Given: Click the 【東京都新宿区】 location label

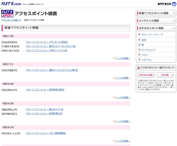Looking at the screenshot, I should click(x=9, y=114).
